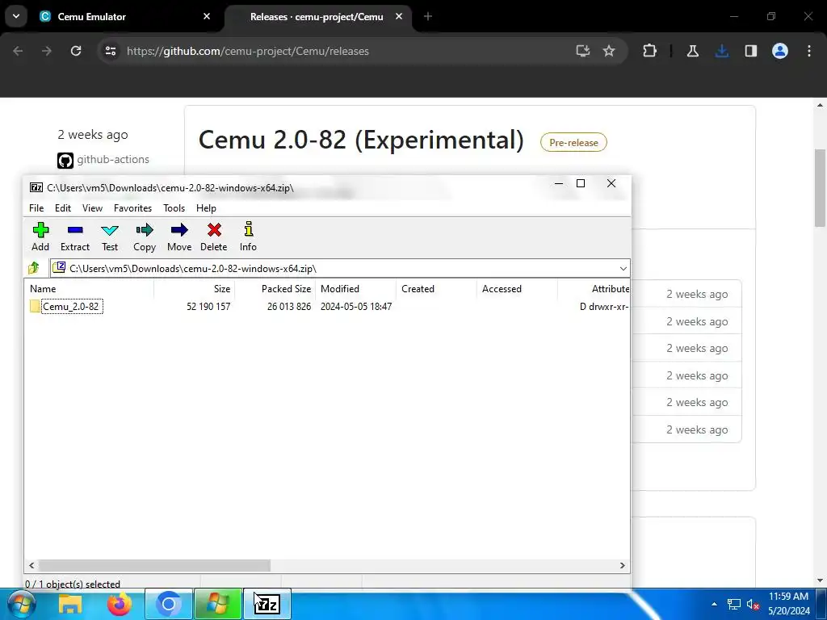Go up one folder level in 7-Zip
This screenshot has width=827, height=620.
[x=34, y=268]
